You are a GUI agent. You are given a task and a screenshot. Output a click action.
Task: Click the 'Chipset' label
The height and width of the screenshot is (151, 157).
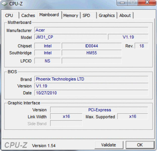25,46
